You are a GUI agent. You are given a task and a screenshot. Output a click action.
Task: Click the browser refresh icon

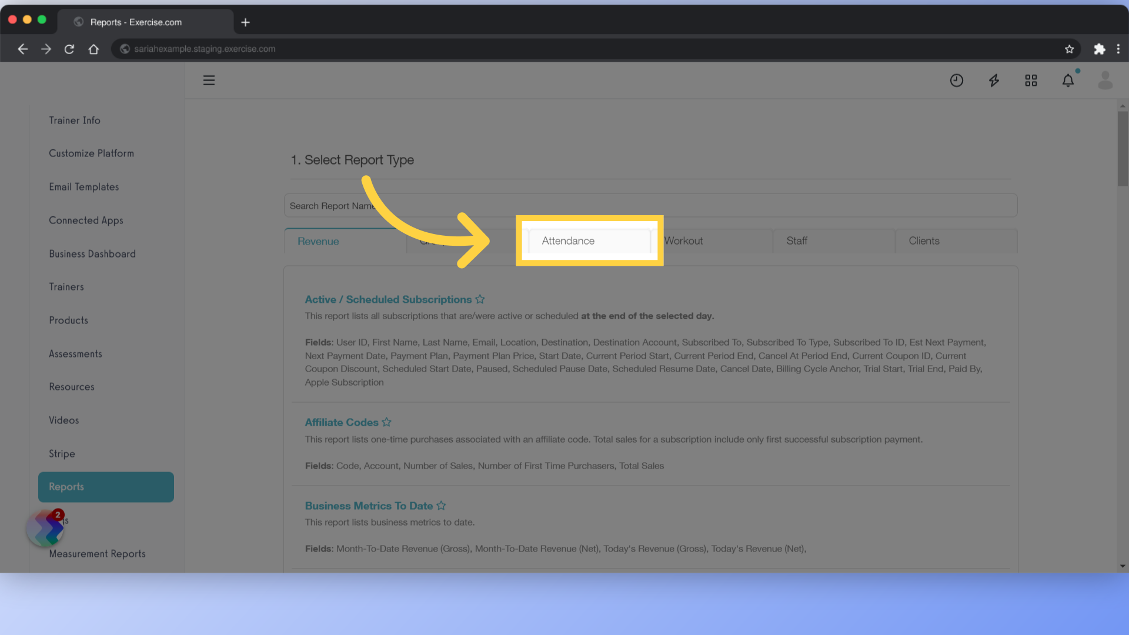[x=69, y=49]
